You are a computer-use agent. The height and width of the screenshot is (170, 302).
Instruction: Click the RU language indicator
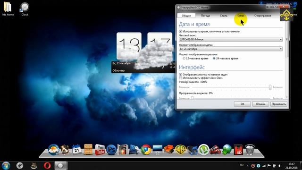pos(242,165)
